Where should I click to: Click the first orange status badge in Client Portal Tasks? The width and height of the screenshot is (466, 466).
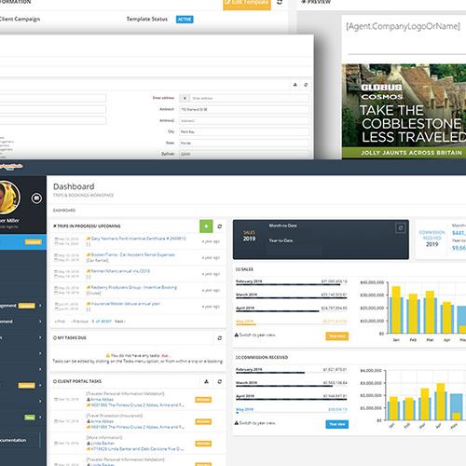203,400
